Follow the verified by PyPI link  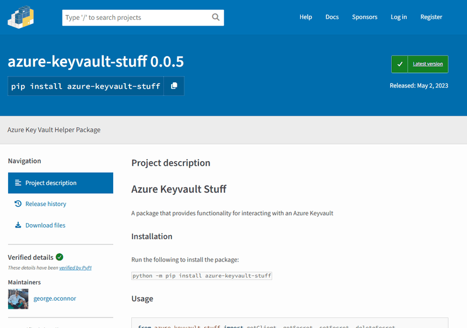(75, 267)
